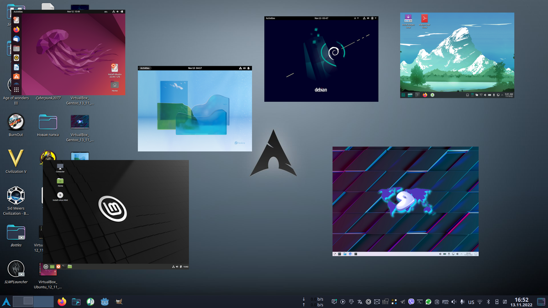Open the Bottles folder on desktop
Screen dimensions: 548x308
point(16,235)
